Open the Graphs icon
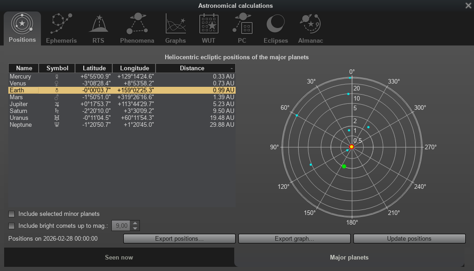Image resolution: width=474 pixels, height=271 pixels. pyautogui.click(x=175, y=28)
